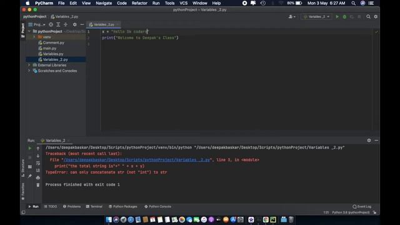
Task: Clear all output with trash icon
Action: 38,185
